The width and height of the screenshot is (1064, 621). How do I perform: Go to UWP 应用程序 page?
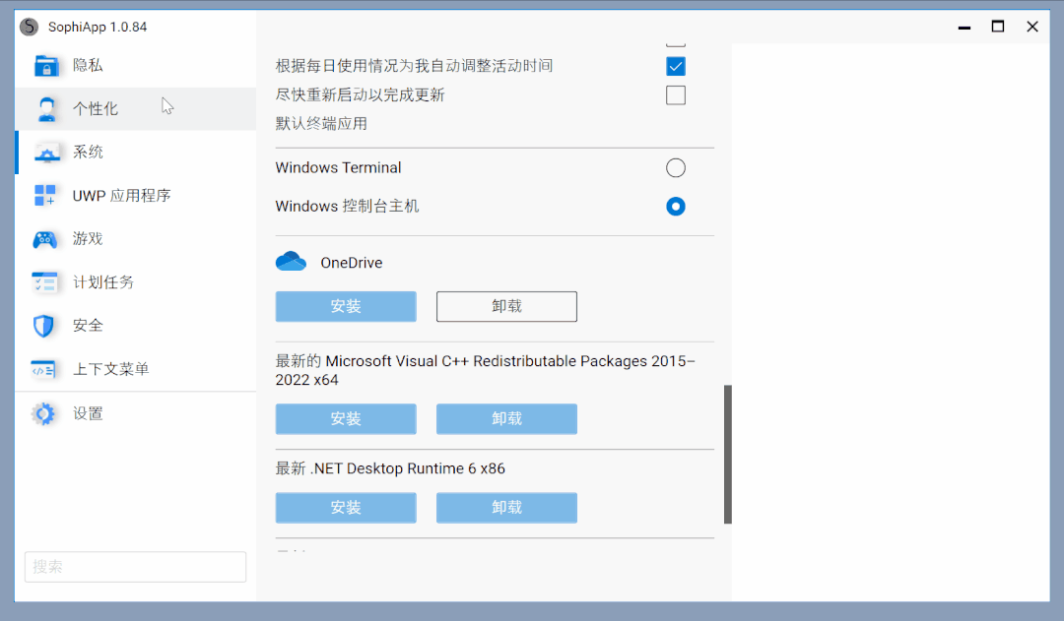click(x=136, y=195)
